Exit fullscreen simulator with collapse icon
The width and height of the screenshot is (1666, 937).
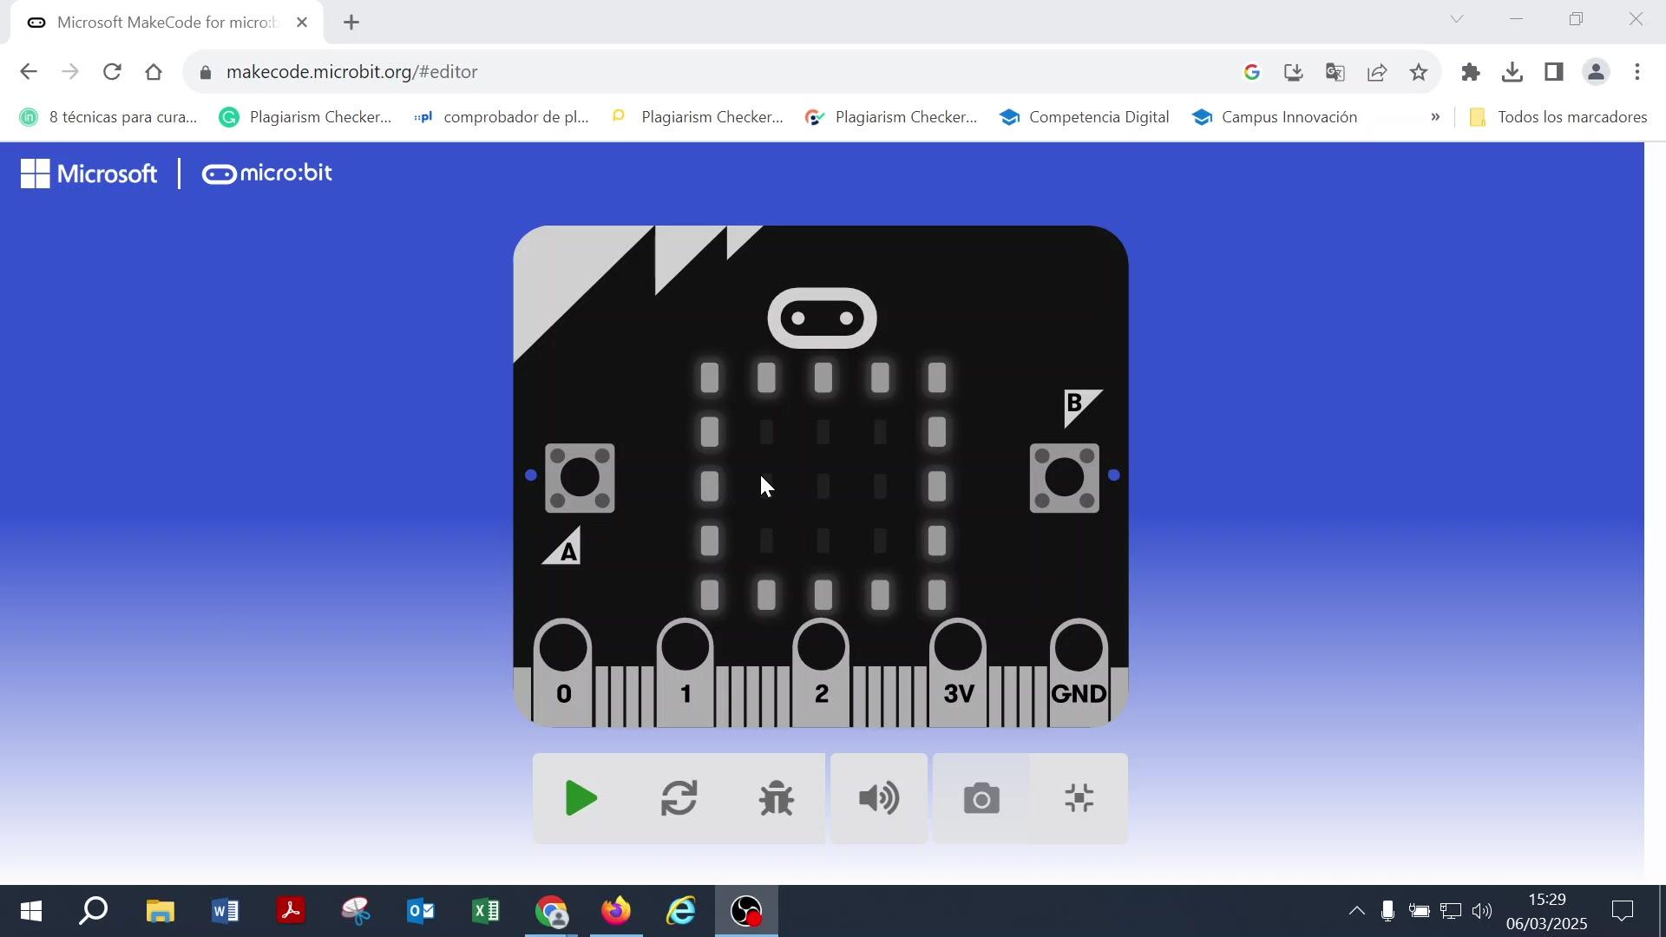tap(1079, 798)
